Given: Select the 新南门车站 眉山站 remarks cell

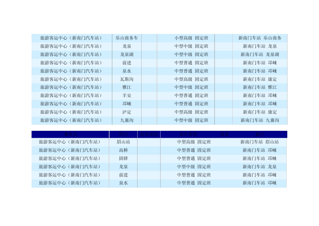Looking at the screenshot, I should click(259, 142).
